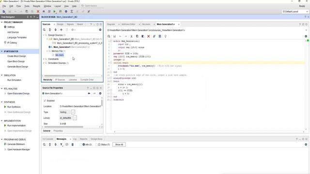Go back with Source File Properties left arrow

click(x=89, y=93)
